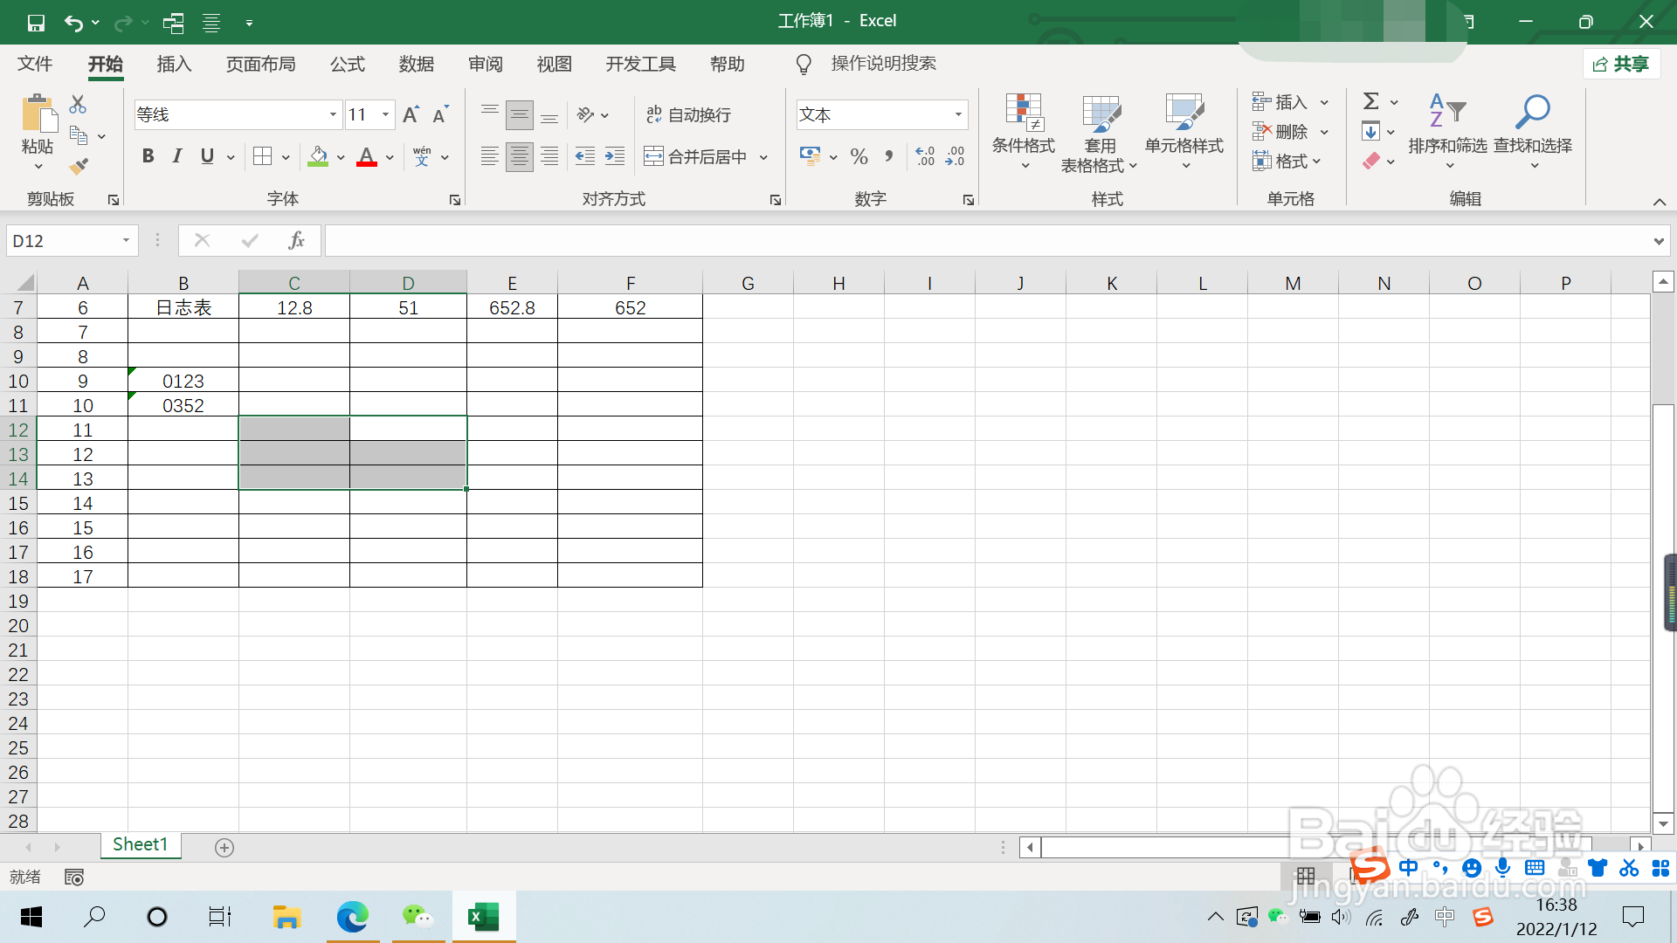Toggle Wrap Text 自动换行
Viewport: 1677px width, 943px height.
688,114
